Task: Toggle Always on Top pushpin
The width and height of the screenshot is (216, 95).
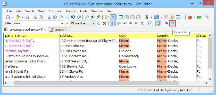Action: (x=207, y=17)
